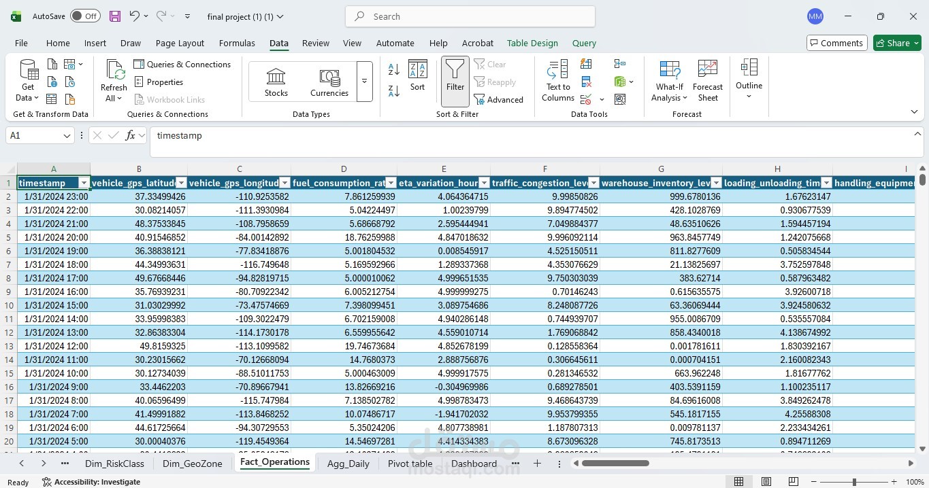Sort A to Z ascending
The width and height of the screenshot is (929, 488).
tap(394, 69)
